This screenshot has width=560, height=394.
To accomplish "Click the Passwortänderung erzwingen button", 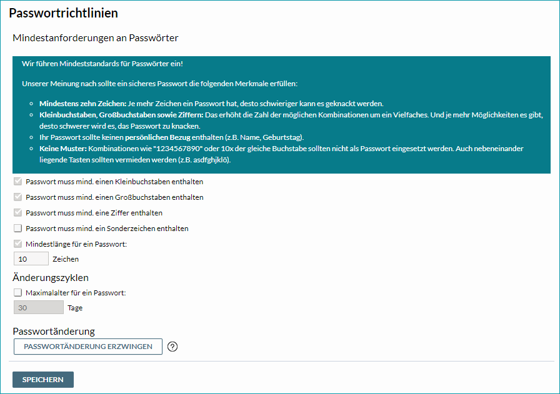I will 88,347.
